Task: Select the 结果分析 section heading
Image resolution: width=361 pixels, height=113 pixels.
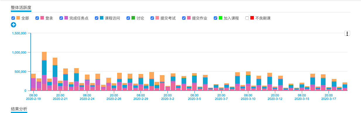Action: (19, 109)
